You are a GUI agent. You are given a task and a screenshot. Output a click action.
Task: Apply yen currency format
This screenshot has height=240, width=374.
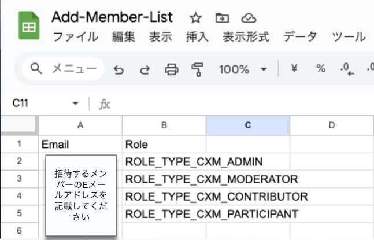click(x=294, y=69)
